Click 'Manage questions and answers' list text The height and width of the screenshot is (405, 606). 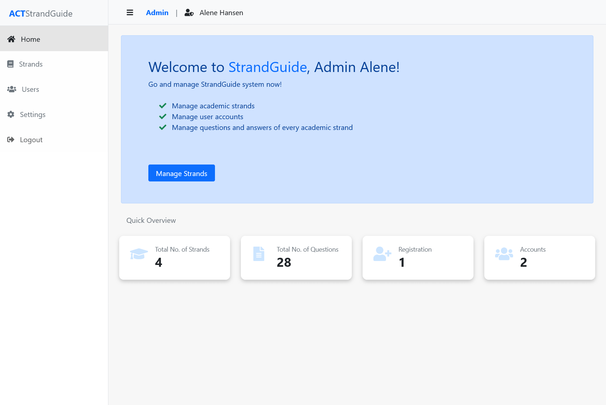point(262,127)
